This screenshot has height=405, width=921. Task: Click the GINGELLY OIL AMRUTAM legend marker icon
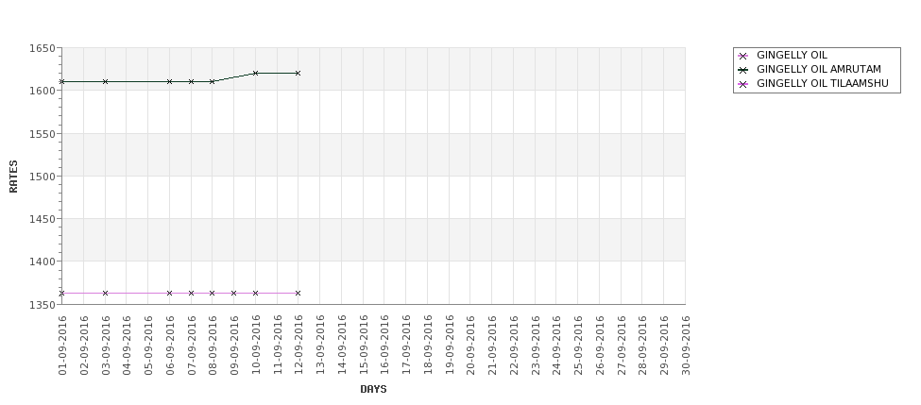pos(743,70)
